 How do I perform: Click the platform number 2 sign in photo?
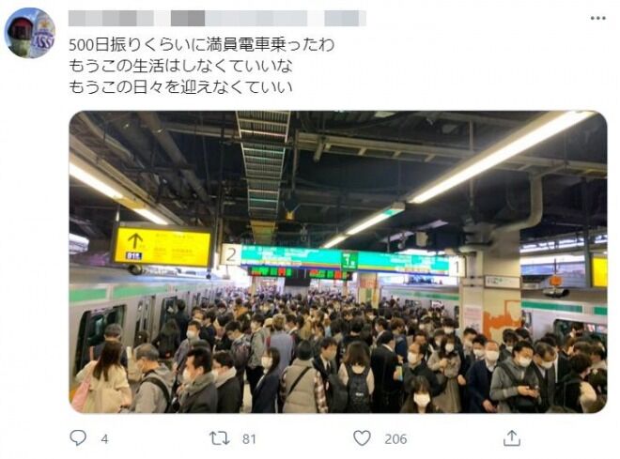click(x=231, y=255)
